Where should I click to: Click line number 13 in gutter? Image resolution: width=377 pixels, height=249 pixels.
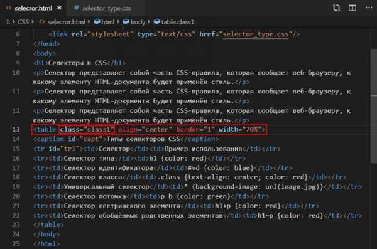16,130
